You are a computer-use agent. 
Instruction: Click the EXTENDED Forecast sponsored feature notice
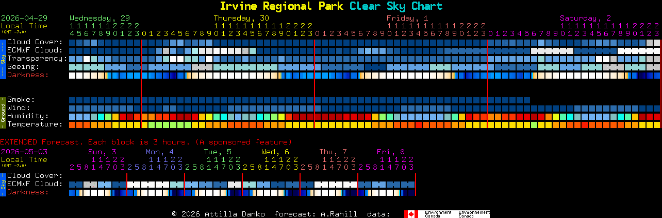tap(146, 142)
